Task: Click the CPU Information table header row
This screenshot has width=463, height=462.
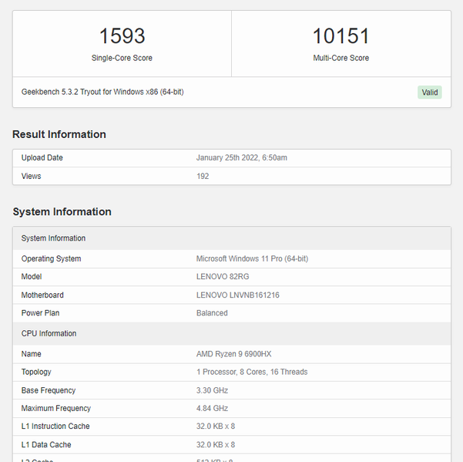Action: pos(49,333)
